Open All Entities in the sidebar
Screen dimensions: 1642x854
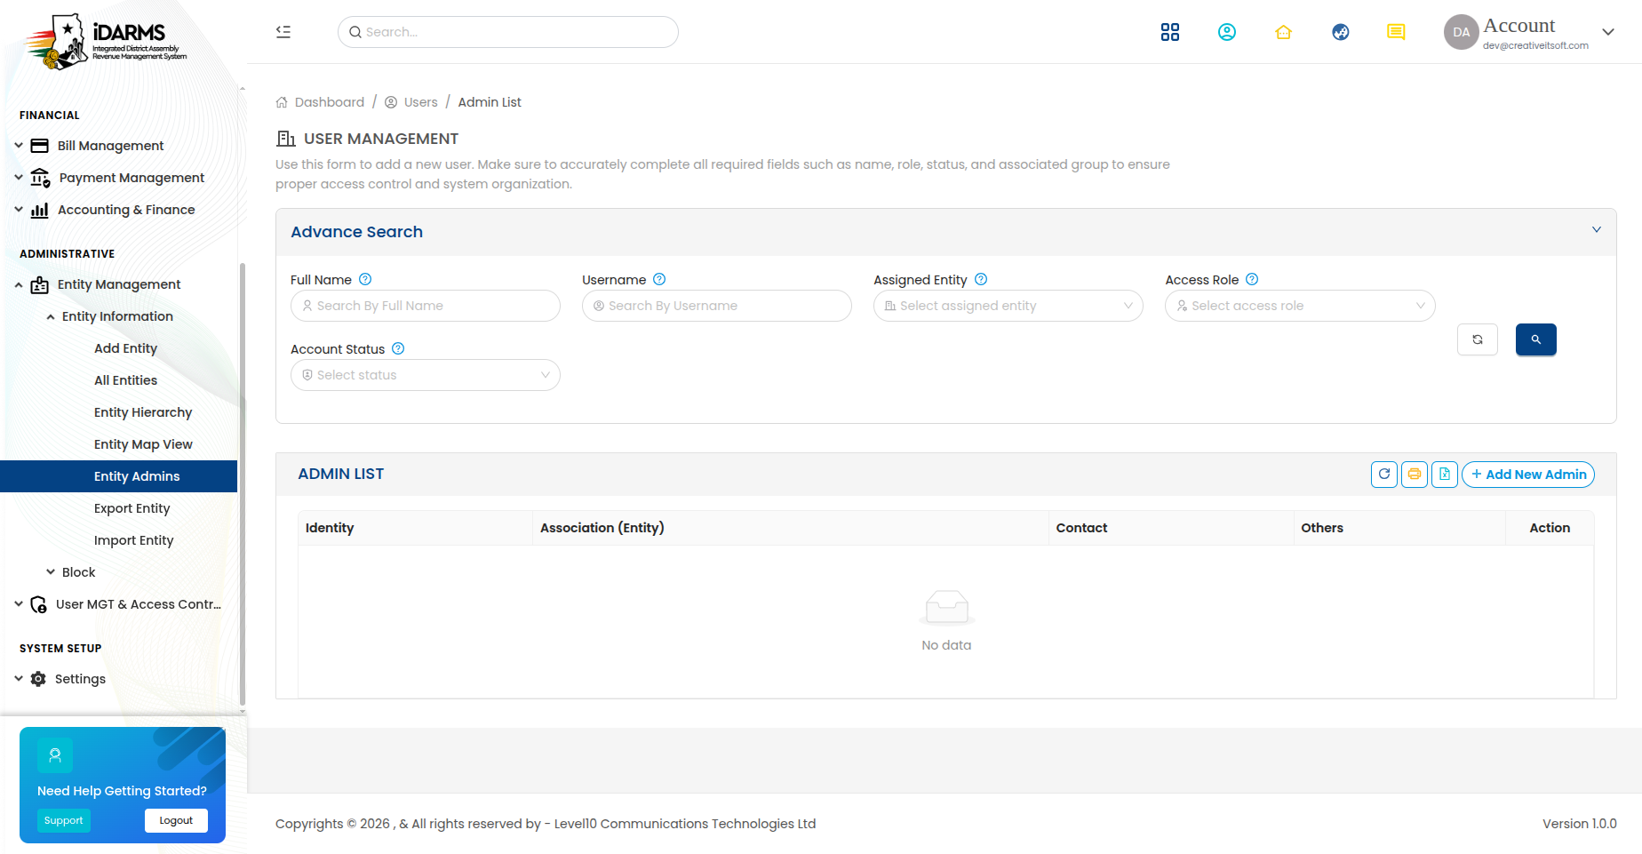point(125,380)
